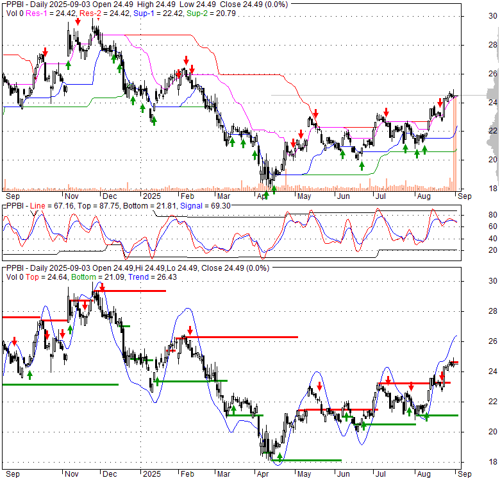Select the 'Res-1 = 24.42' legend entry
The width and height of the screenshot is (500, 478).
pos(51,13)
